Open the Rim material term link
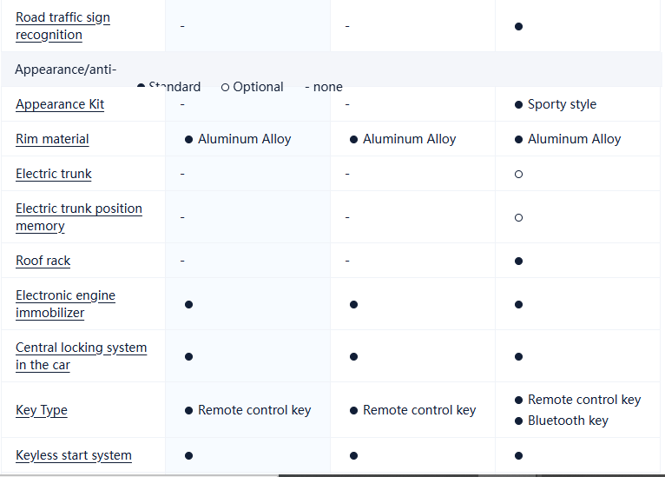This screenshot has width=665, height=477. pyautogui.click(x=52, y=139)
